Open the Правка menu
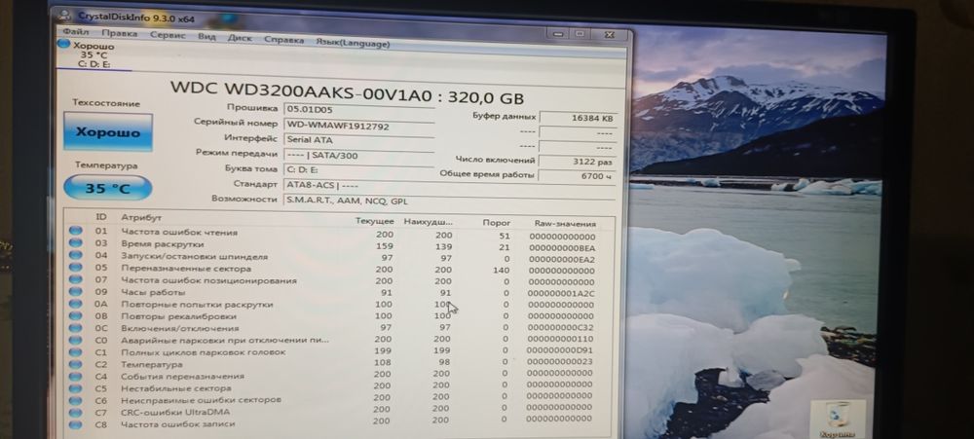 coord(119,33)
